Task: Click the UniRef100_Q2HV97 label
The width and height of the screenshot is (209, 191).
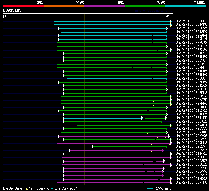Action: point(191,150)
